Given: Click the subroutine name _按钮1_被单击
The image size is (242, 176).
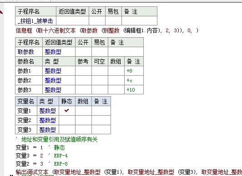Looking at the screenshot, I should pyautogui.click(x=35, y=21).
